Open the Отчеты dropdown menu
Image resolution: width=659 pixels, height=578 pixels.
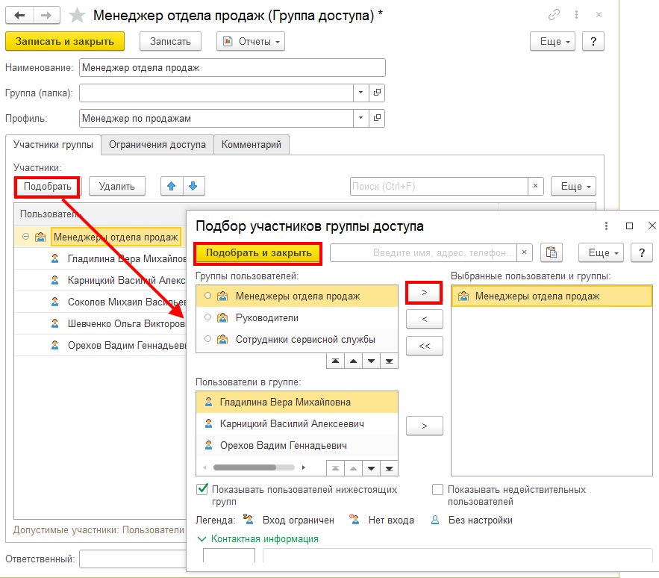[251, 42]
